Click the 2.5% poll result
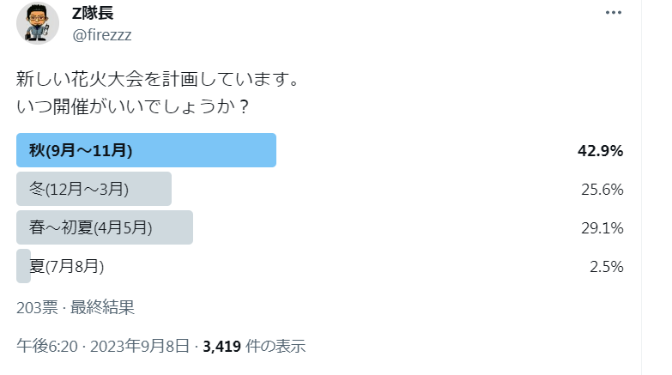The height and width of the screenshot is (375, 672). [x=607, y=267]
